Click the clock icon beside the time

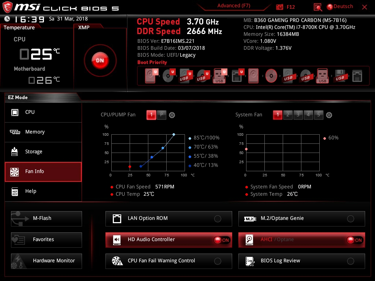pos(7,19)
